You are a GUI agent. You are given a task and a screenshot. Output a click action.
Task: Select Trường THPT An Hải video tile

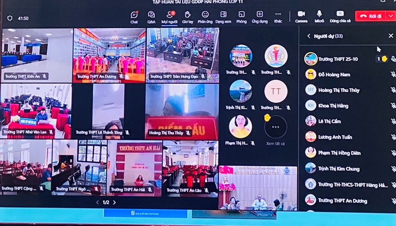pos(135,167)
